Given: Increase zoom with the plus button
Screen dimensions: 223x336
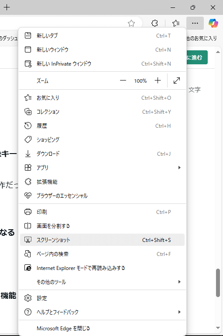Looking at the screenshot, I should [158, 81].
